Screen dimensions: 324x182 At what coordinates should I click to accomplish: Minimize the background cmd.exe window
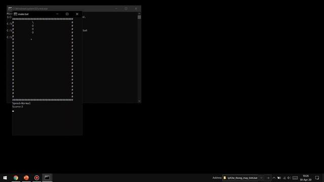116,9
